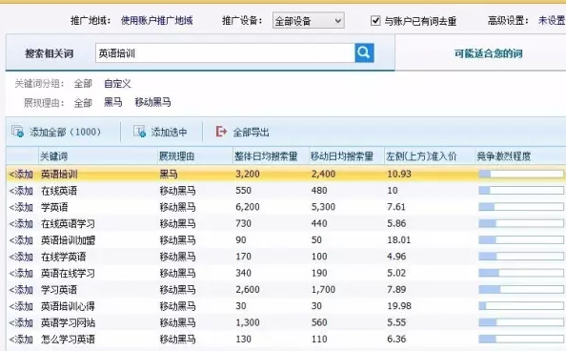Select the 搜索相关词 tab

(50, 53)
